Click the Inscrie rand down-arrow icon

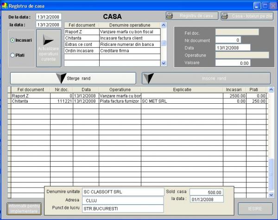tap(148, 78)
